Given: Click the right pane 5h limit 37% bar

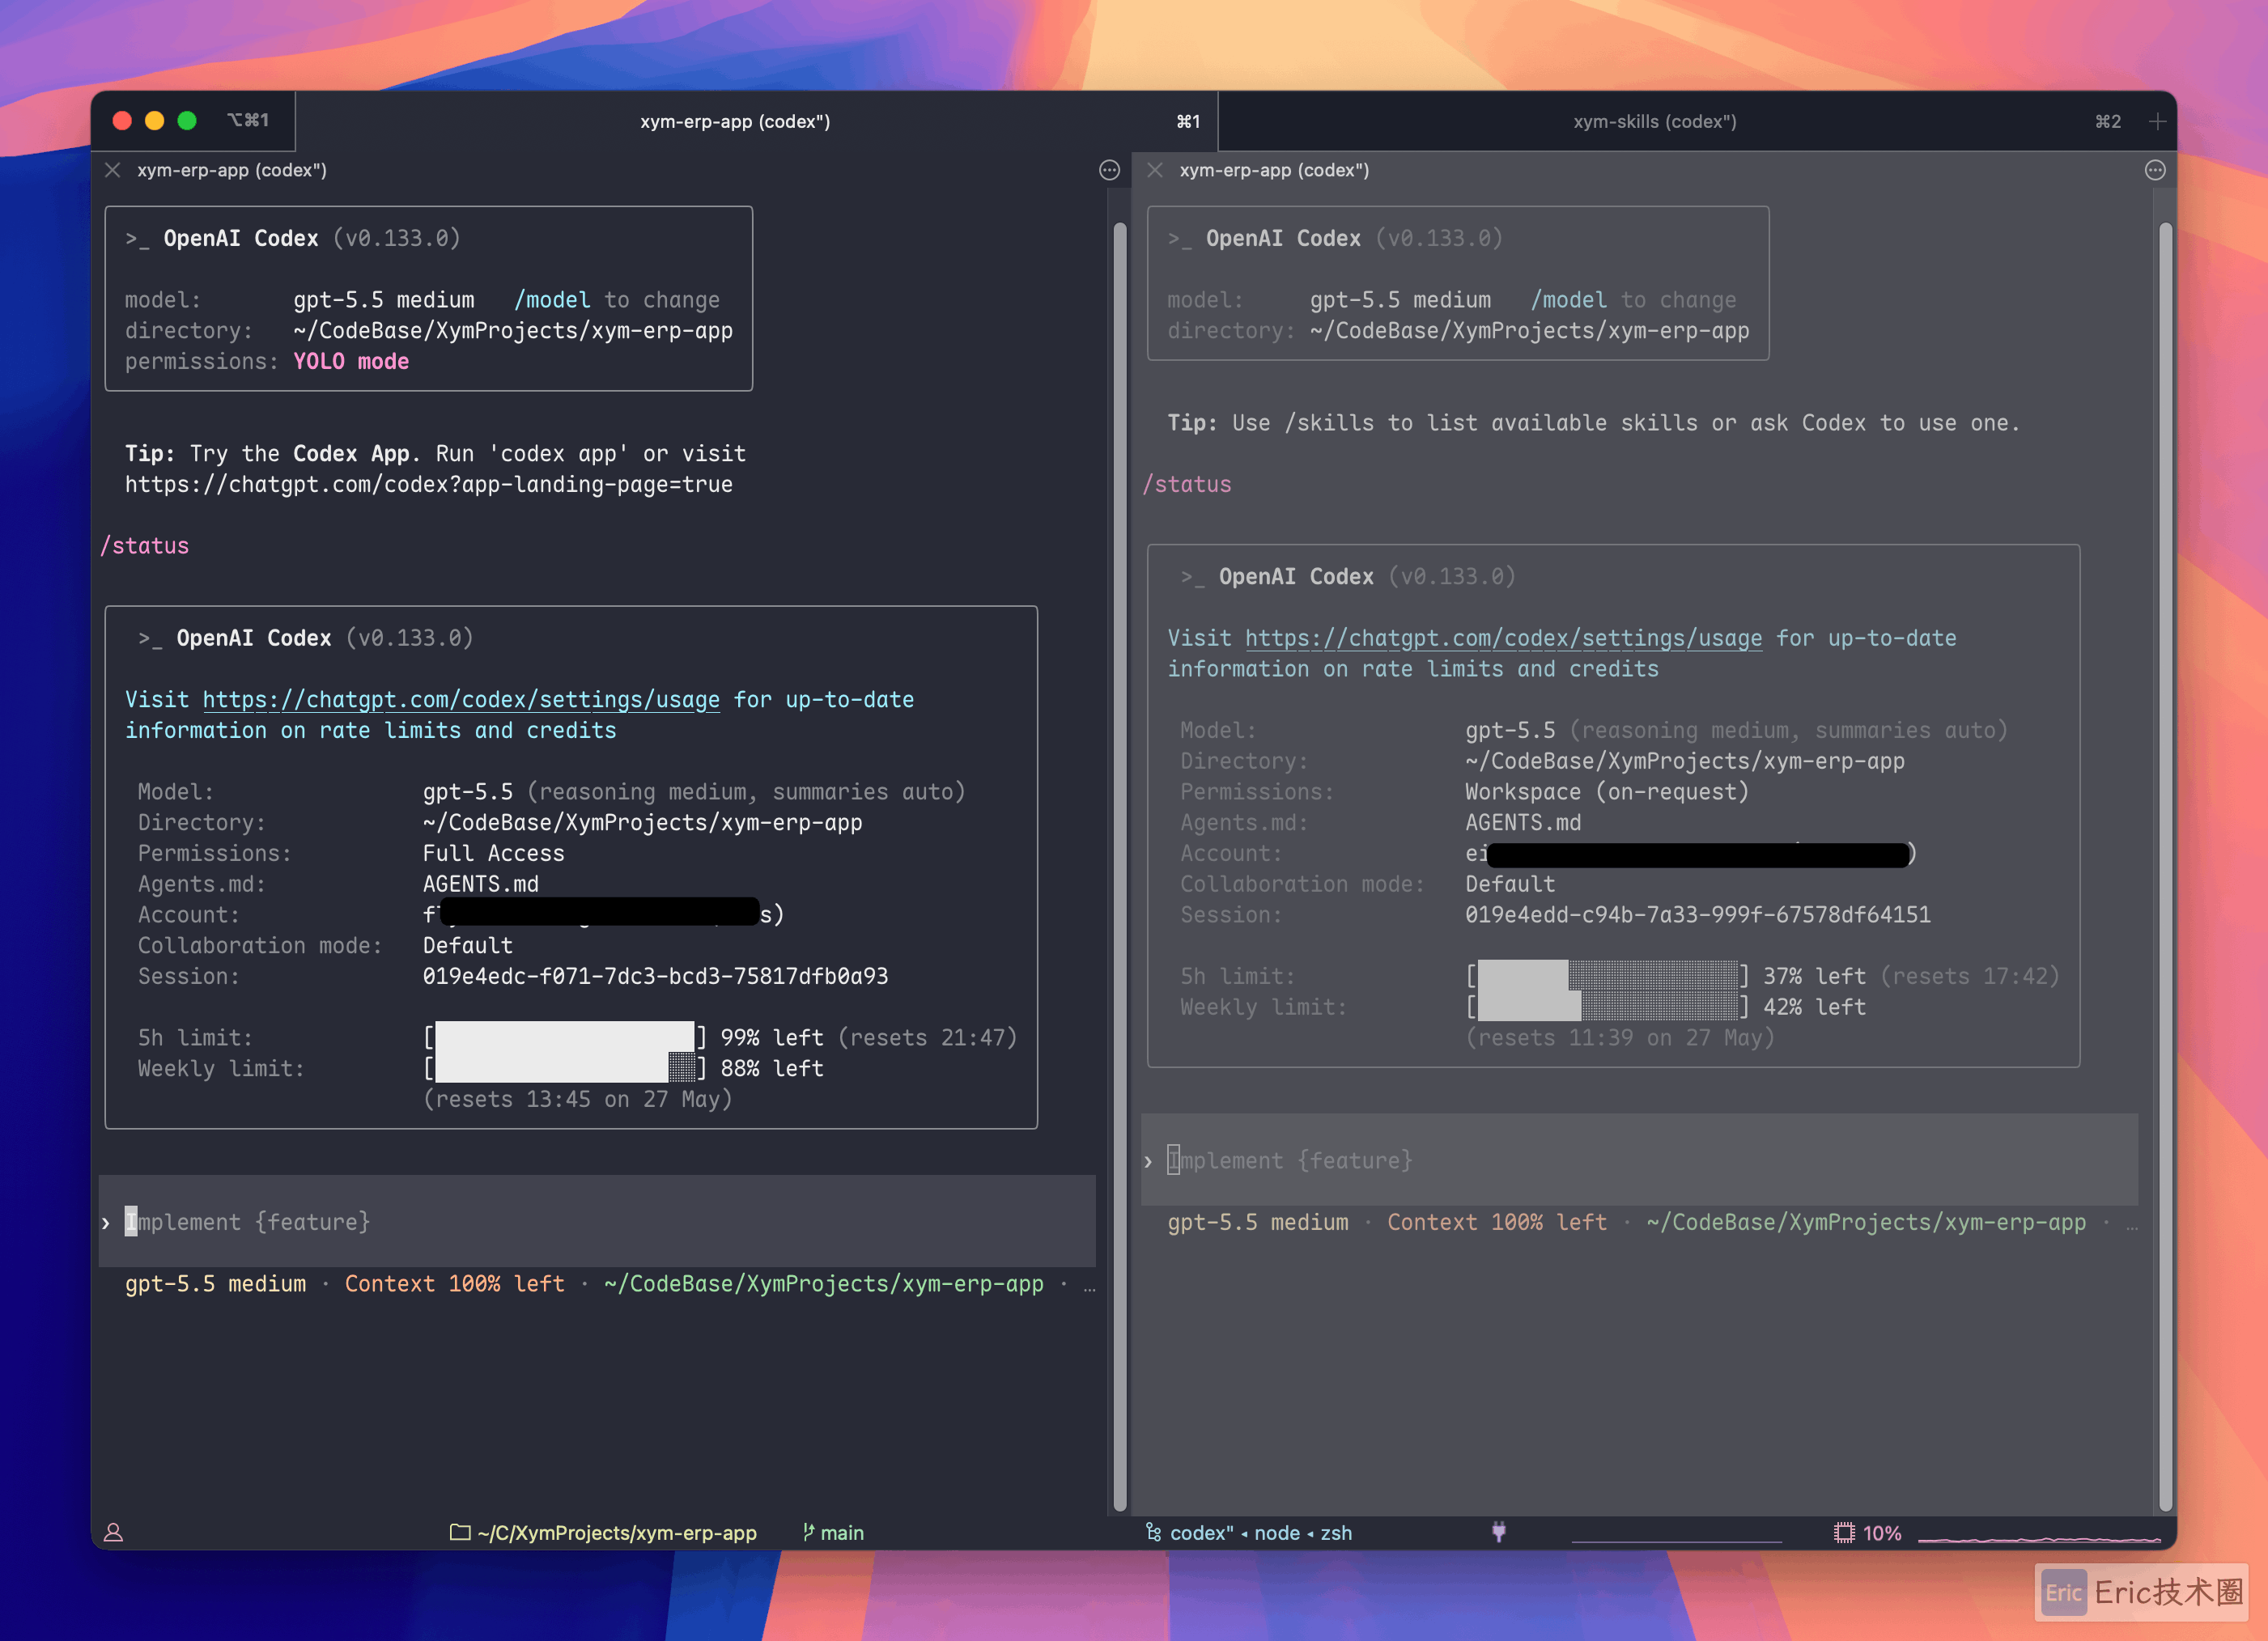Looking at the screenshot, I should coord(1607,977).
